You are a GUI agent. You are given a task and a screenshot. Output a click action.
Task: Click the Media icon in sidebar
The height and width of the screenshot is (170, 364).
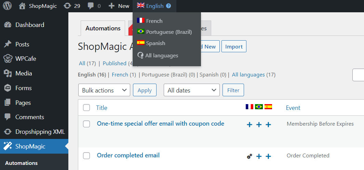(8, 73)
